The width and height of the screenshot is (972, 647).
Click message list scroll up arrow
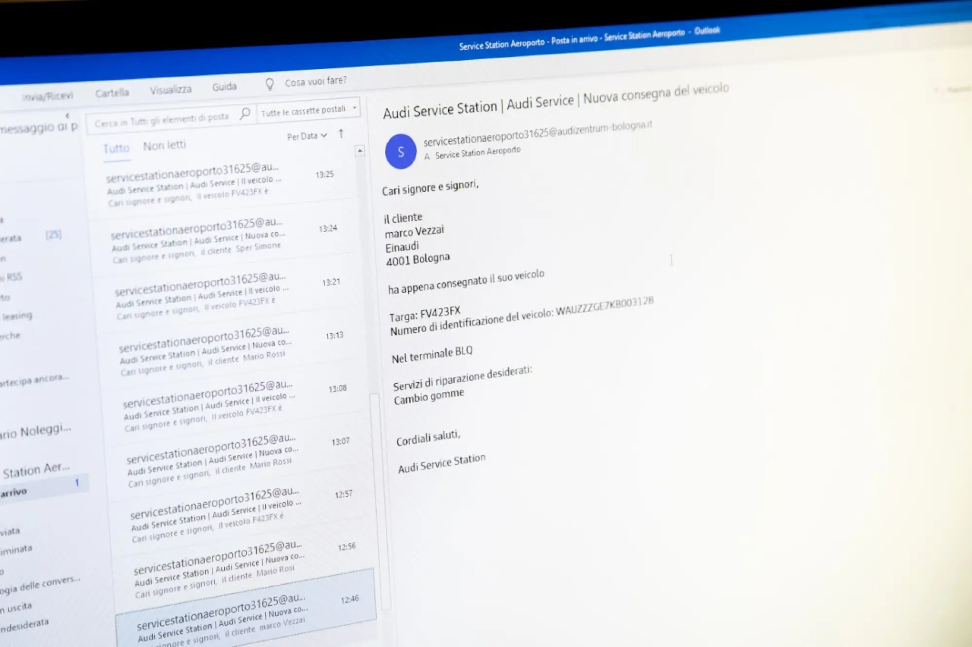click(x=360, y=151)
